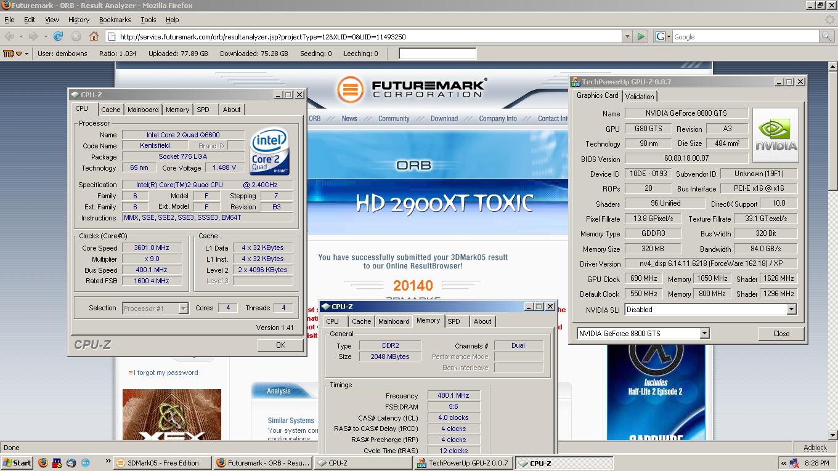Switch to TechPowerUp GPU-Z taskbar button

[x=464, y=463]
